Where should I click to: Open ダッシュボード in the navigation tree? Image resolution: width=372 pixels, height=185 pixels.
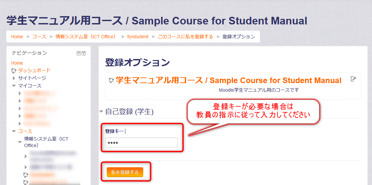(34, 71)
